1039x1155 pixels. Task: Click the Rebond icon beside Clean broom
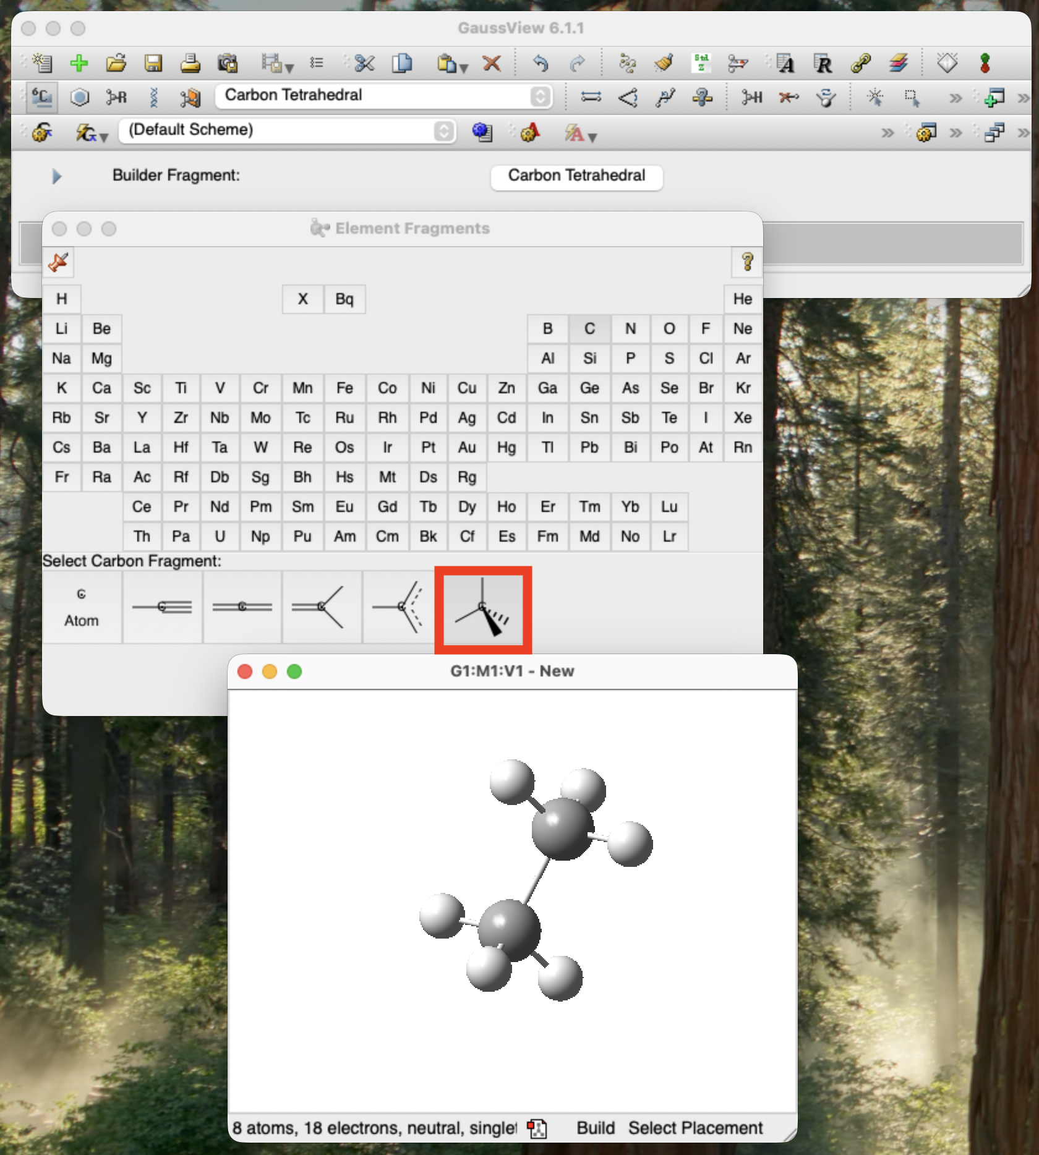point(627,63)
